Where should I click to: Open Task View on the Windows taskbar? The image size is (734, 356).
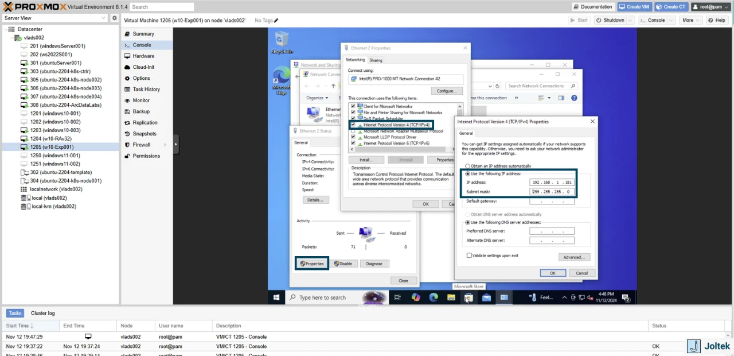pos(397,297)
